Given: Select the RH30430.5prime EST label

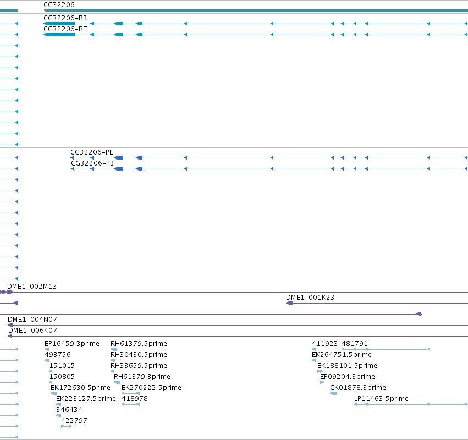Looking at the screenshot, I should tap(139, 355).
